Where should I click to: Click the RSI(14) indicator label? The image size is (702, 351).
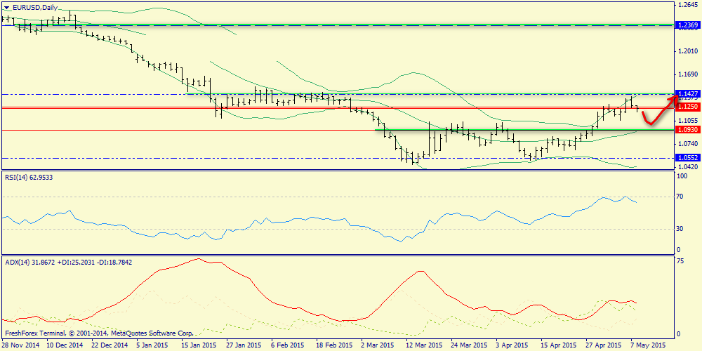click(28, 178)
